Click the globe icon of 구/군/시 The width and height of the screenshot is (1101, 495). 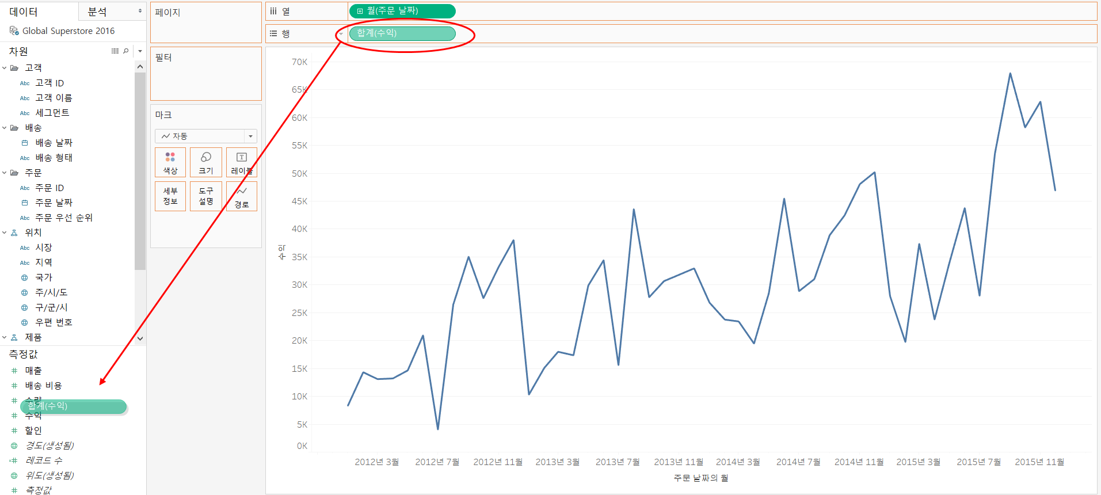point(25,307)
